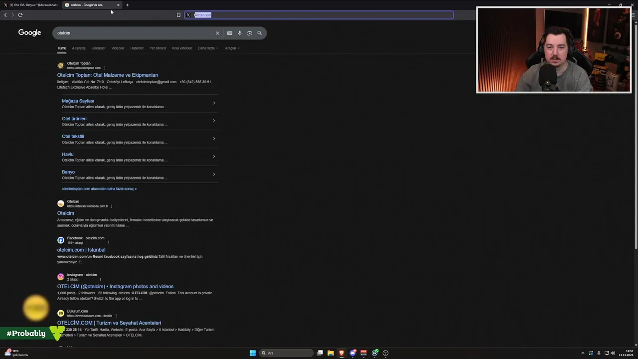Expand the Banyo sitelink chevron
638x359 pixels.
tap(214, 174)
